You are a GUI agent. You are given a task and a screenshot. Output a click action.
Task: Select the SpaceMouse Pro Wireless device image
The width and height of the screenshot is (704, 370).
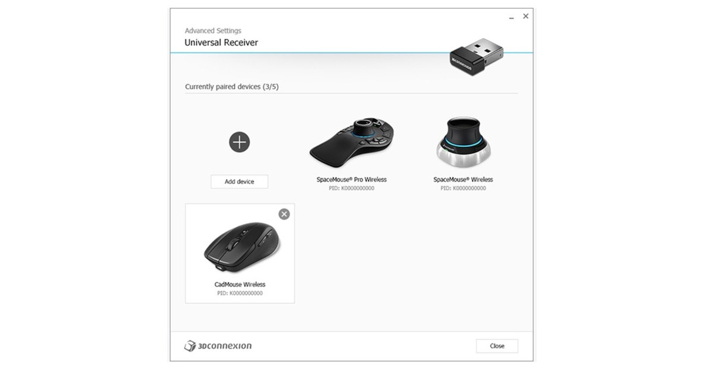click(x=351, y=142)
